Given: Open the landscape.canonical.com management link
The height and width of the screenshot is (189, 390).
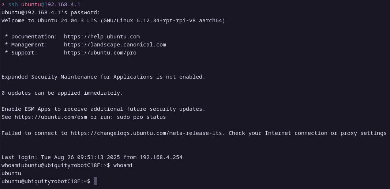Looking at the screenshot, I should pyautogui.click(x=115, y=45).
